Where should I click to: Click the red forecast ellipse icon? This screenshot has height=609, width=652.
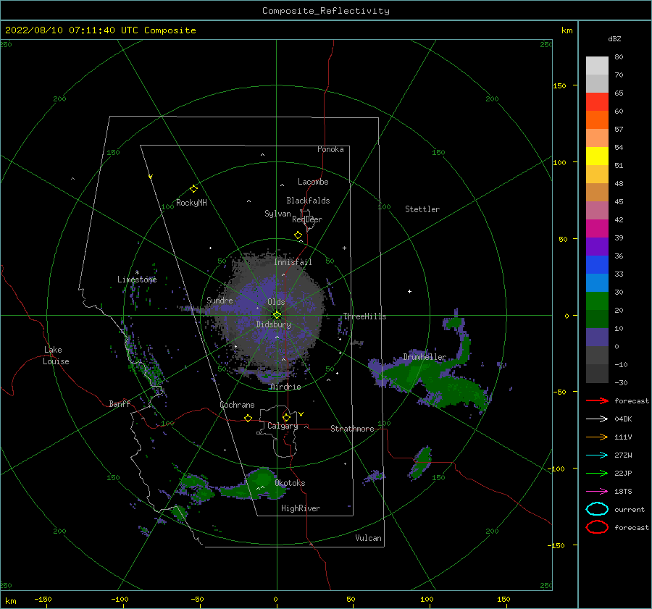tap(597, 527)
